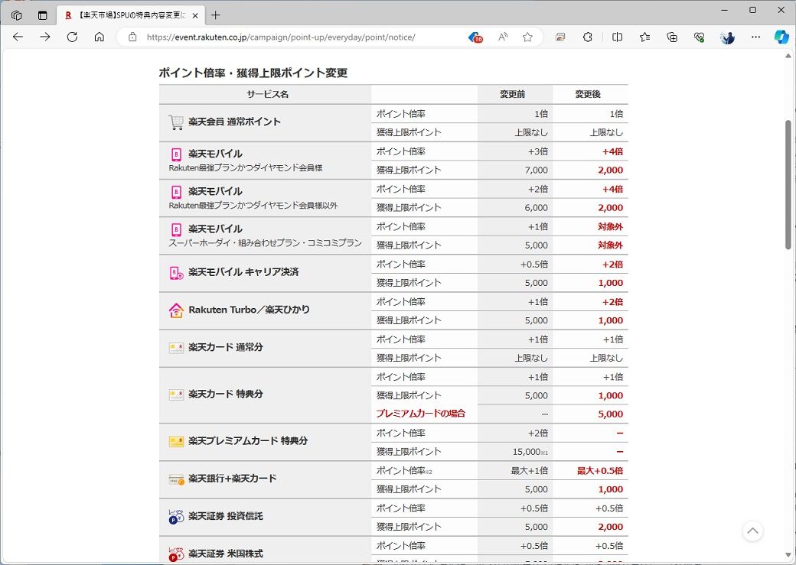Toggle vertical tabs layout
Viewport: 796px width, 565px height.
[x=42, y=15]
